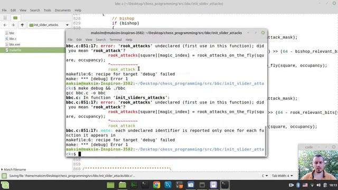Open the terminal window's Search menu

(x=101, y=40)
